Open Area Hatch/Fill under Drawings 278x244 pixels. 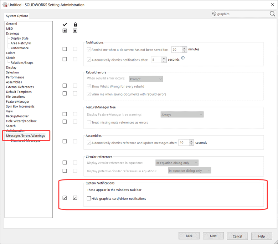(21, 43)
